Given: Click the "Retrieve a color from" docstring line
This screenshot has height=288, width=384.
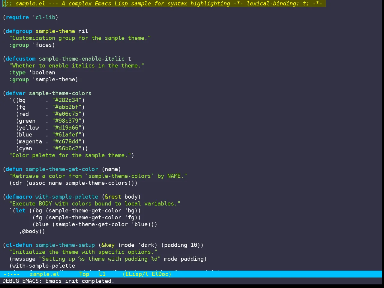Looking at the screenshot, I should (98, 176).
